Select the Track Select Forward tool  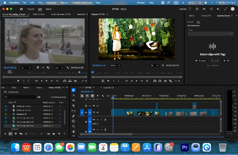pyautogui.click(x=73, y=95)
